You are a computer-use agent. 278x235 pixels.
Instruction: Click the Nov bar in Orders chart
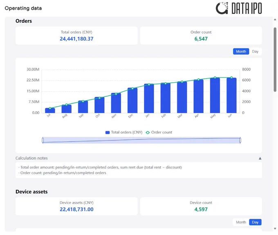116,103
